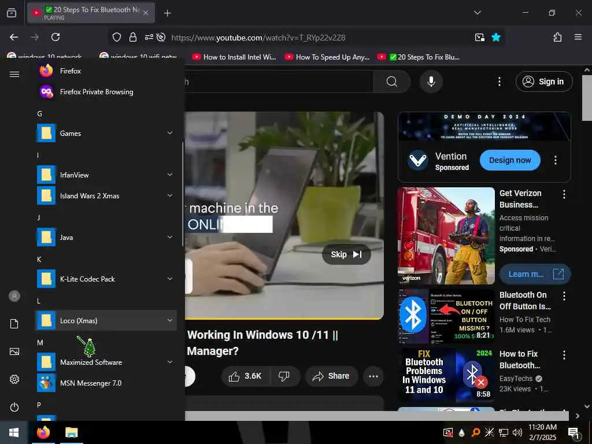The height and width of the screenshot is (444, 592).
Task: Skip the video ad
Action: point(346,254)
